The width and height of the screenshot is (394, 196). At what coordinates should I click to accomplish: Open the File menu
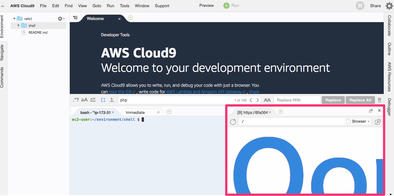[43, 6]
